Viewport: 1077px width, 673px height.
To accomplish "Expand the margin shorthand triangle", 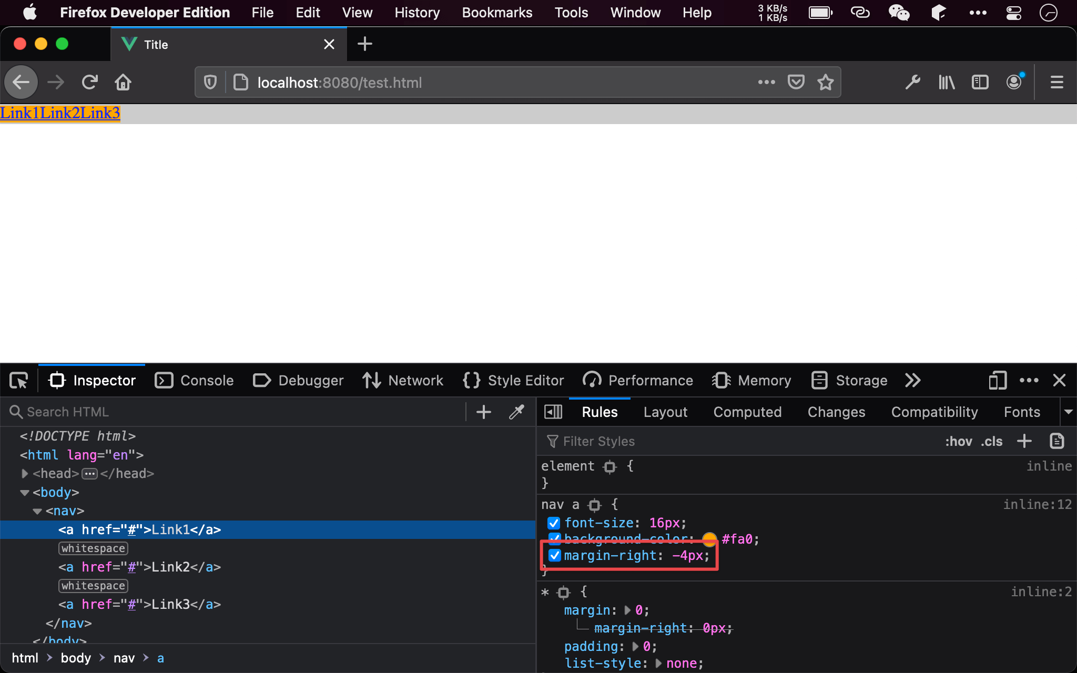I will [x=627, y=610].
